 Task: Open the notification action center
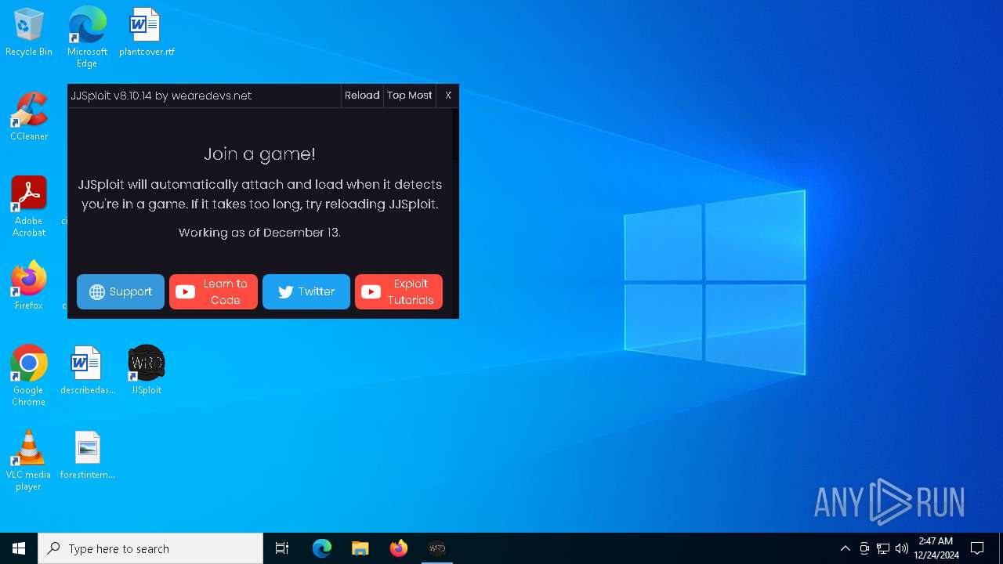click(977, 548)
